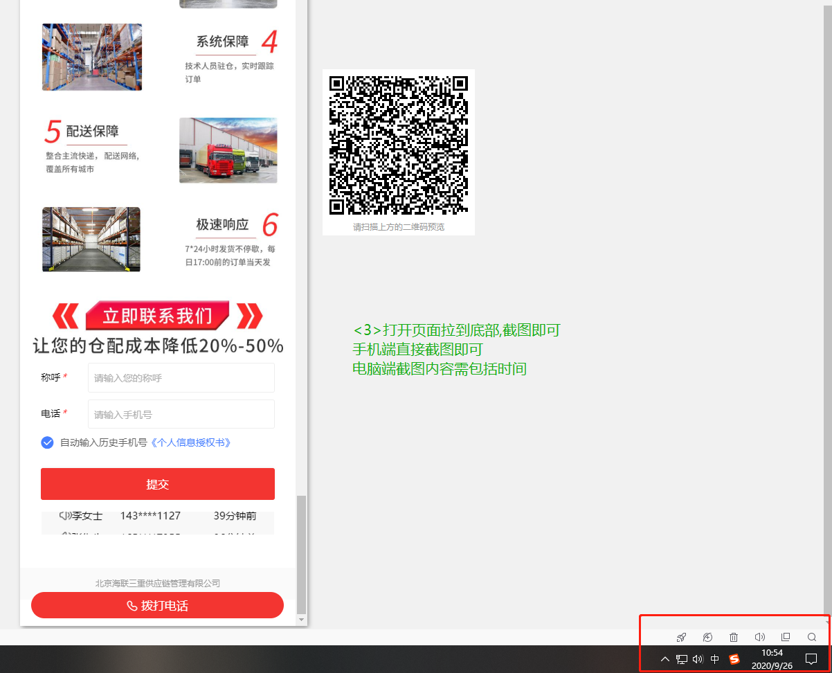Click the 北京海联三重供应链管理有限公司 footer text
This screenshot has width=832, height=673.
pos(158,584)
